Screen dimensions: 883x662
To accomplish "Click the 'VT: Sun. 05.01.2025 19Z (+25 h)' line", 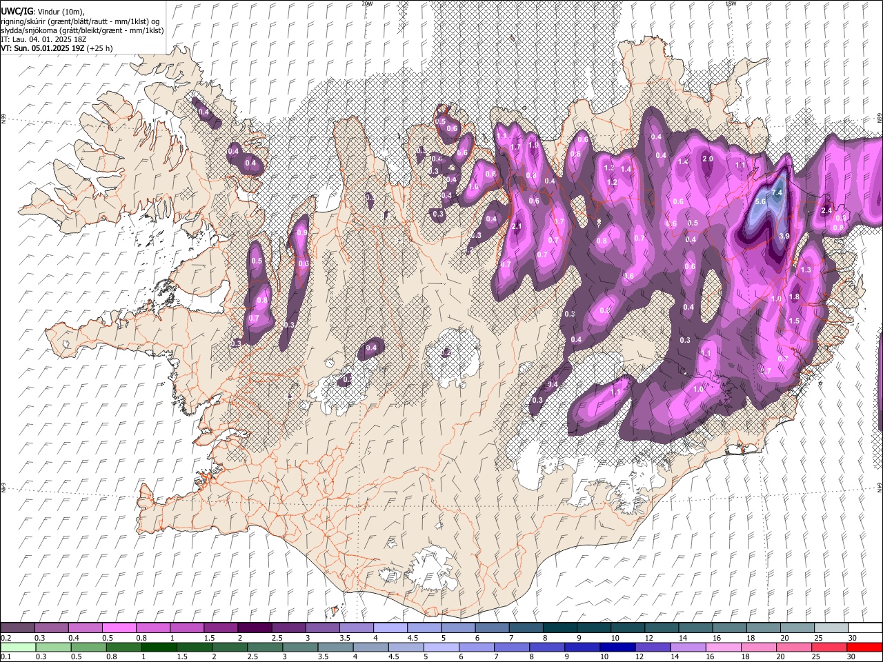I will point(57,48).
